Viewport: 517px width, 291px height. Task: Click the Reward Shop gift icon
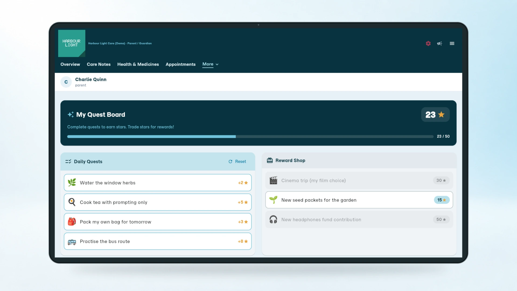click(x=270, y=160)
